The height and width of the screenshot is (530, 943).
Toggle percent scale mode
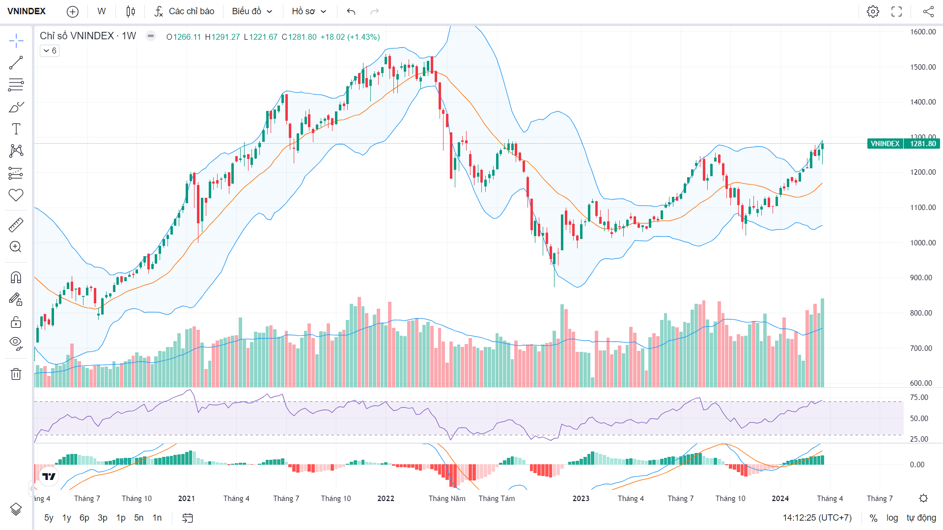(873, 518)
